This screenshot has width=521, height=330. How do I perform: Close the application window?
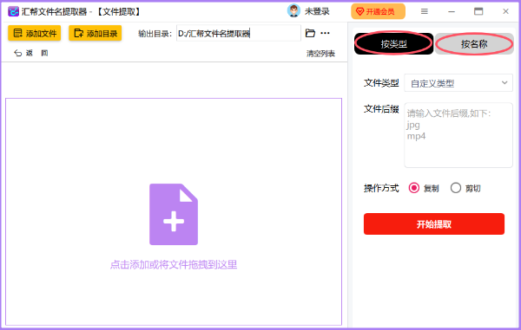click(505, 11)
